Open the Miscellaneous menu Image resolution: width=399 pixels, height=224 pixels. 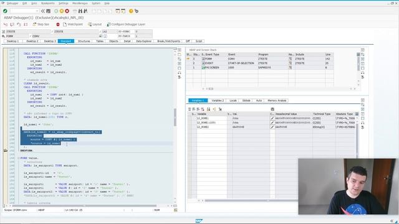tap(80, 3)
